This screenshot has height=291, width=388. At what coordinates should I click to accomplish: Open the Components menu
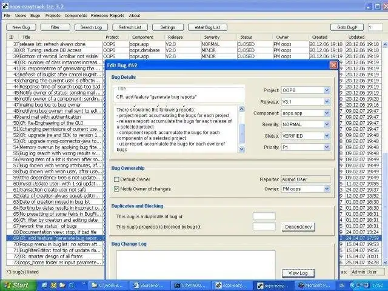click(76, 15)
